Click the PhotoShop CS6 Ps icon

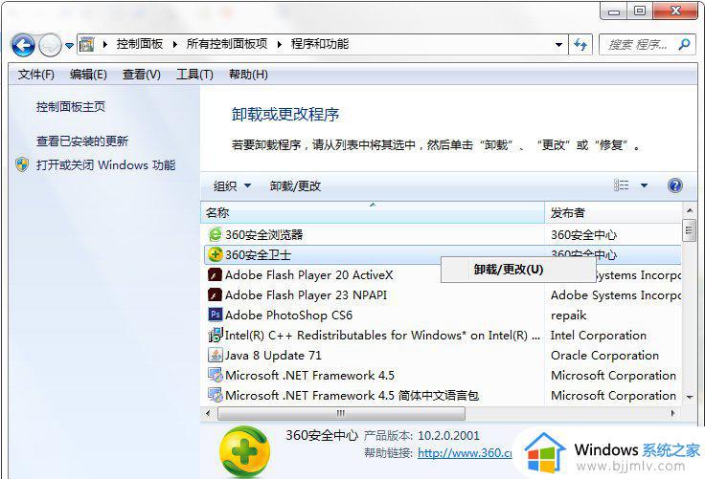click(x=215, y=315)
